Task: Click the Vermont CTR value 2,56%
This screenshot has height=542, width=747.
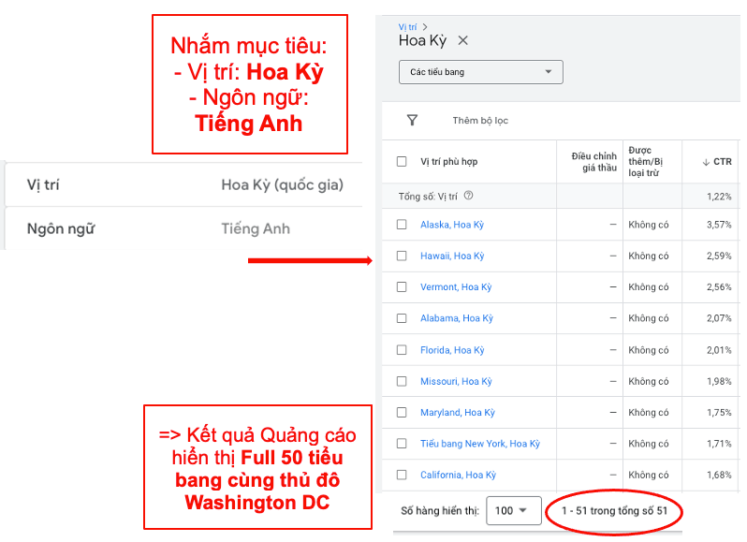Action: tap(719, 286)
